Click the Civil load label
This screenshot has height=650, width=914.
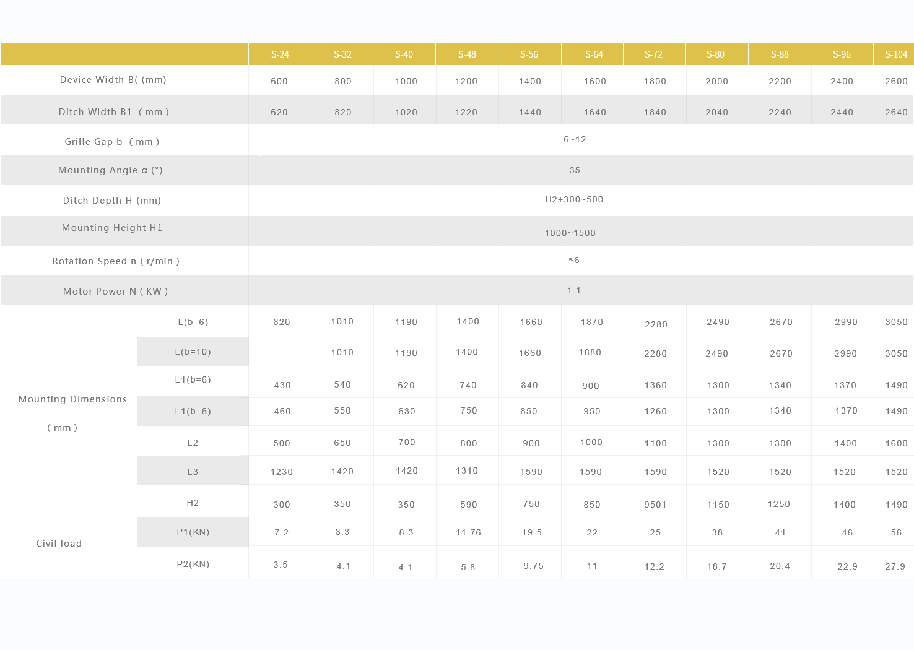59,544
